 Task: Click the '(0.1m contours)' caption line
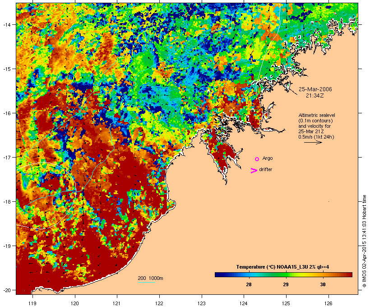tap(316, 121)
